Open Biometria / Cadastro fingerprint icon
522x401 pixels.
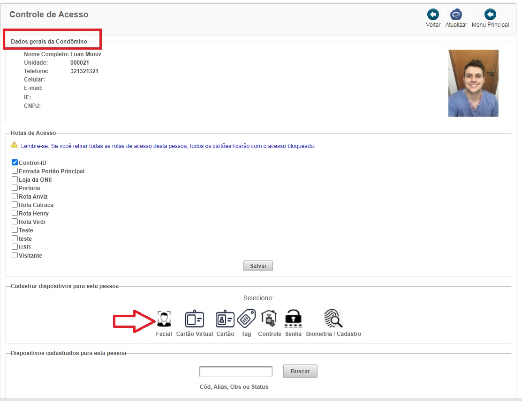coord(333,319)
